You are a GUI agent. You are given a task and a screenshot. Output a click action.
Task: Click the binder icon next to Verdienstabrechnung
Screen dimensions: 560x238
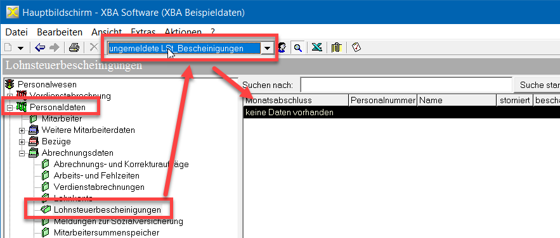tap(22, 96)
